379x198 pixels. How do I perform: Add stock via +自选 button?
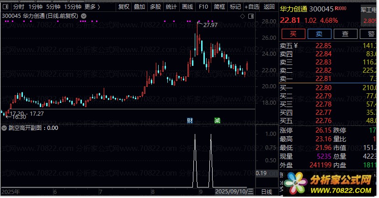(252, 7)
